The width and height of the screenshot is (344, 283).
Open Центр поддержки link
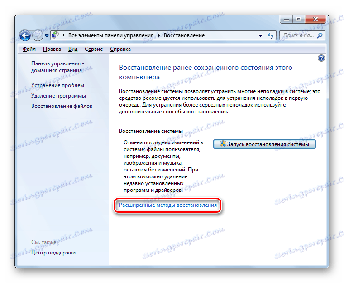pos(53,253)
